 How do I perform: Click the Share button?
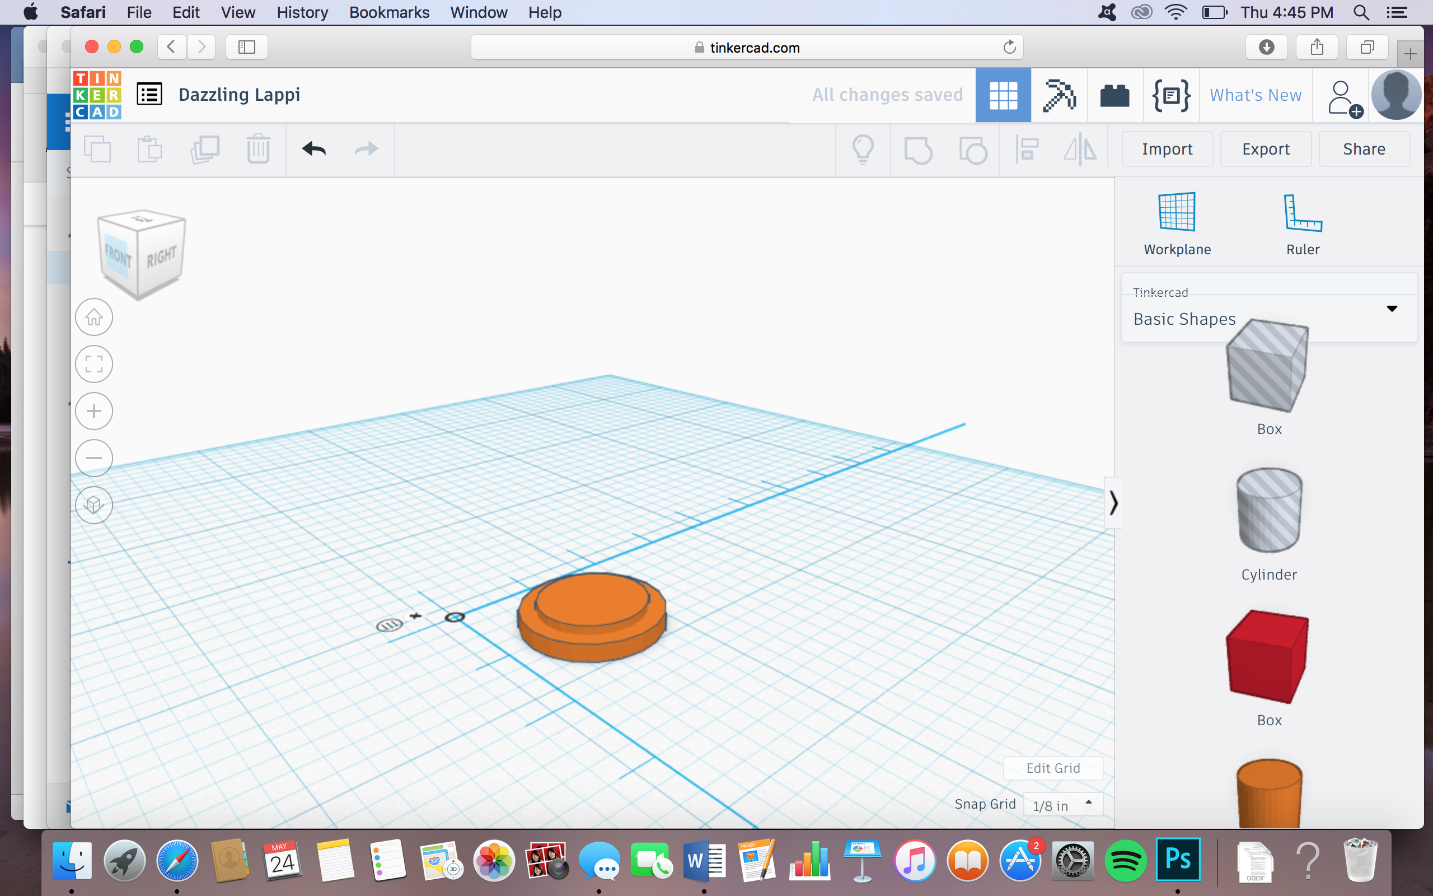point(1364,149)
